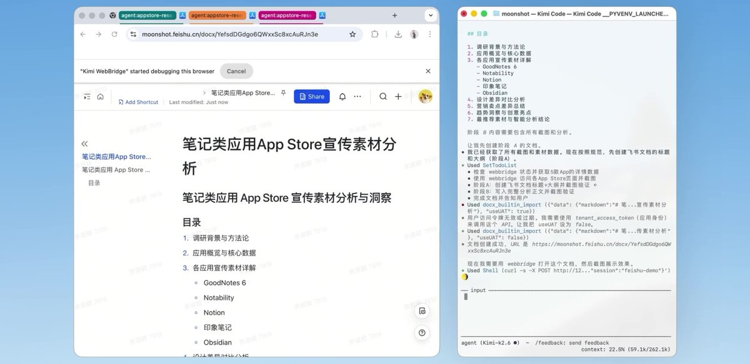Click the subtitle 宣传素材分析与洞察 heading
The width and height of the screenshot is (750, 364).
287,198
